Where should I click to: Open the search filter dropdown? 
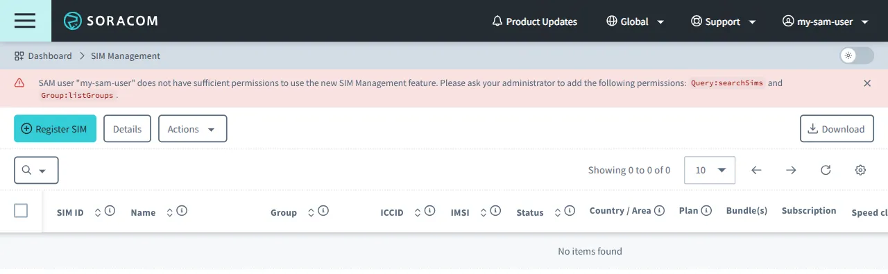[36, 170]
